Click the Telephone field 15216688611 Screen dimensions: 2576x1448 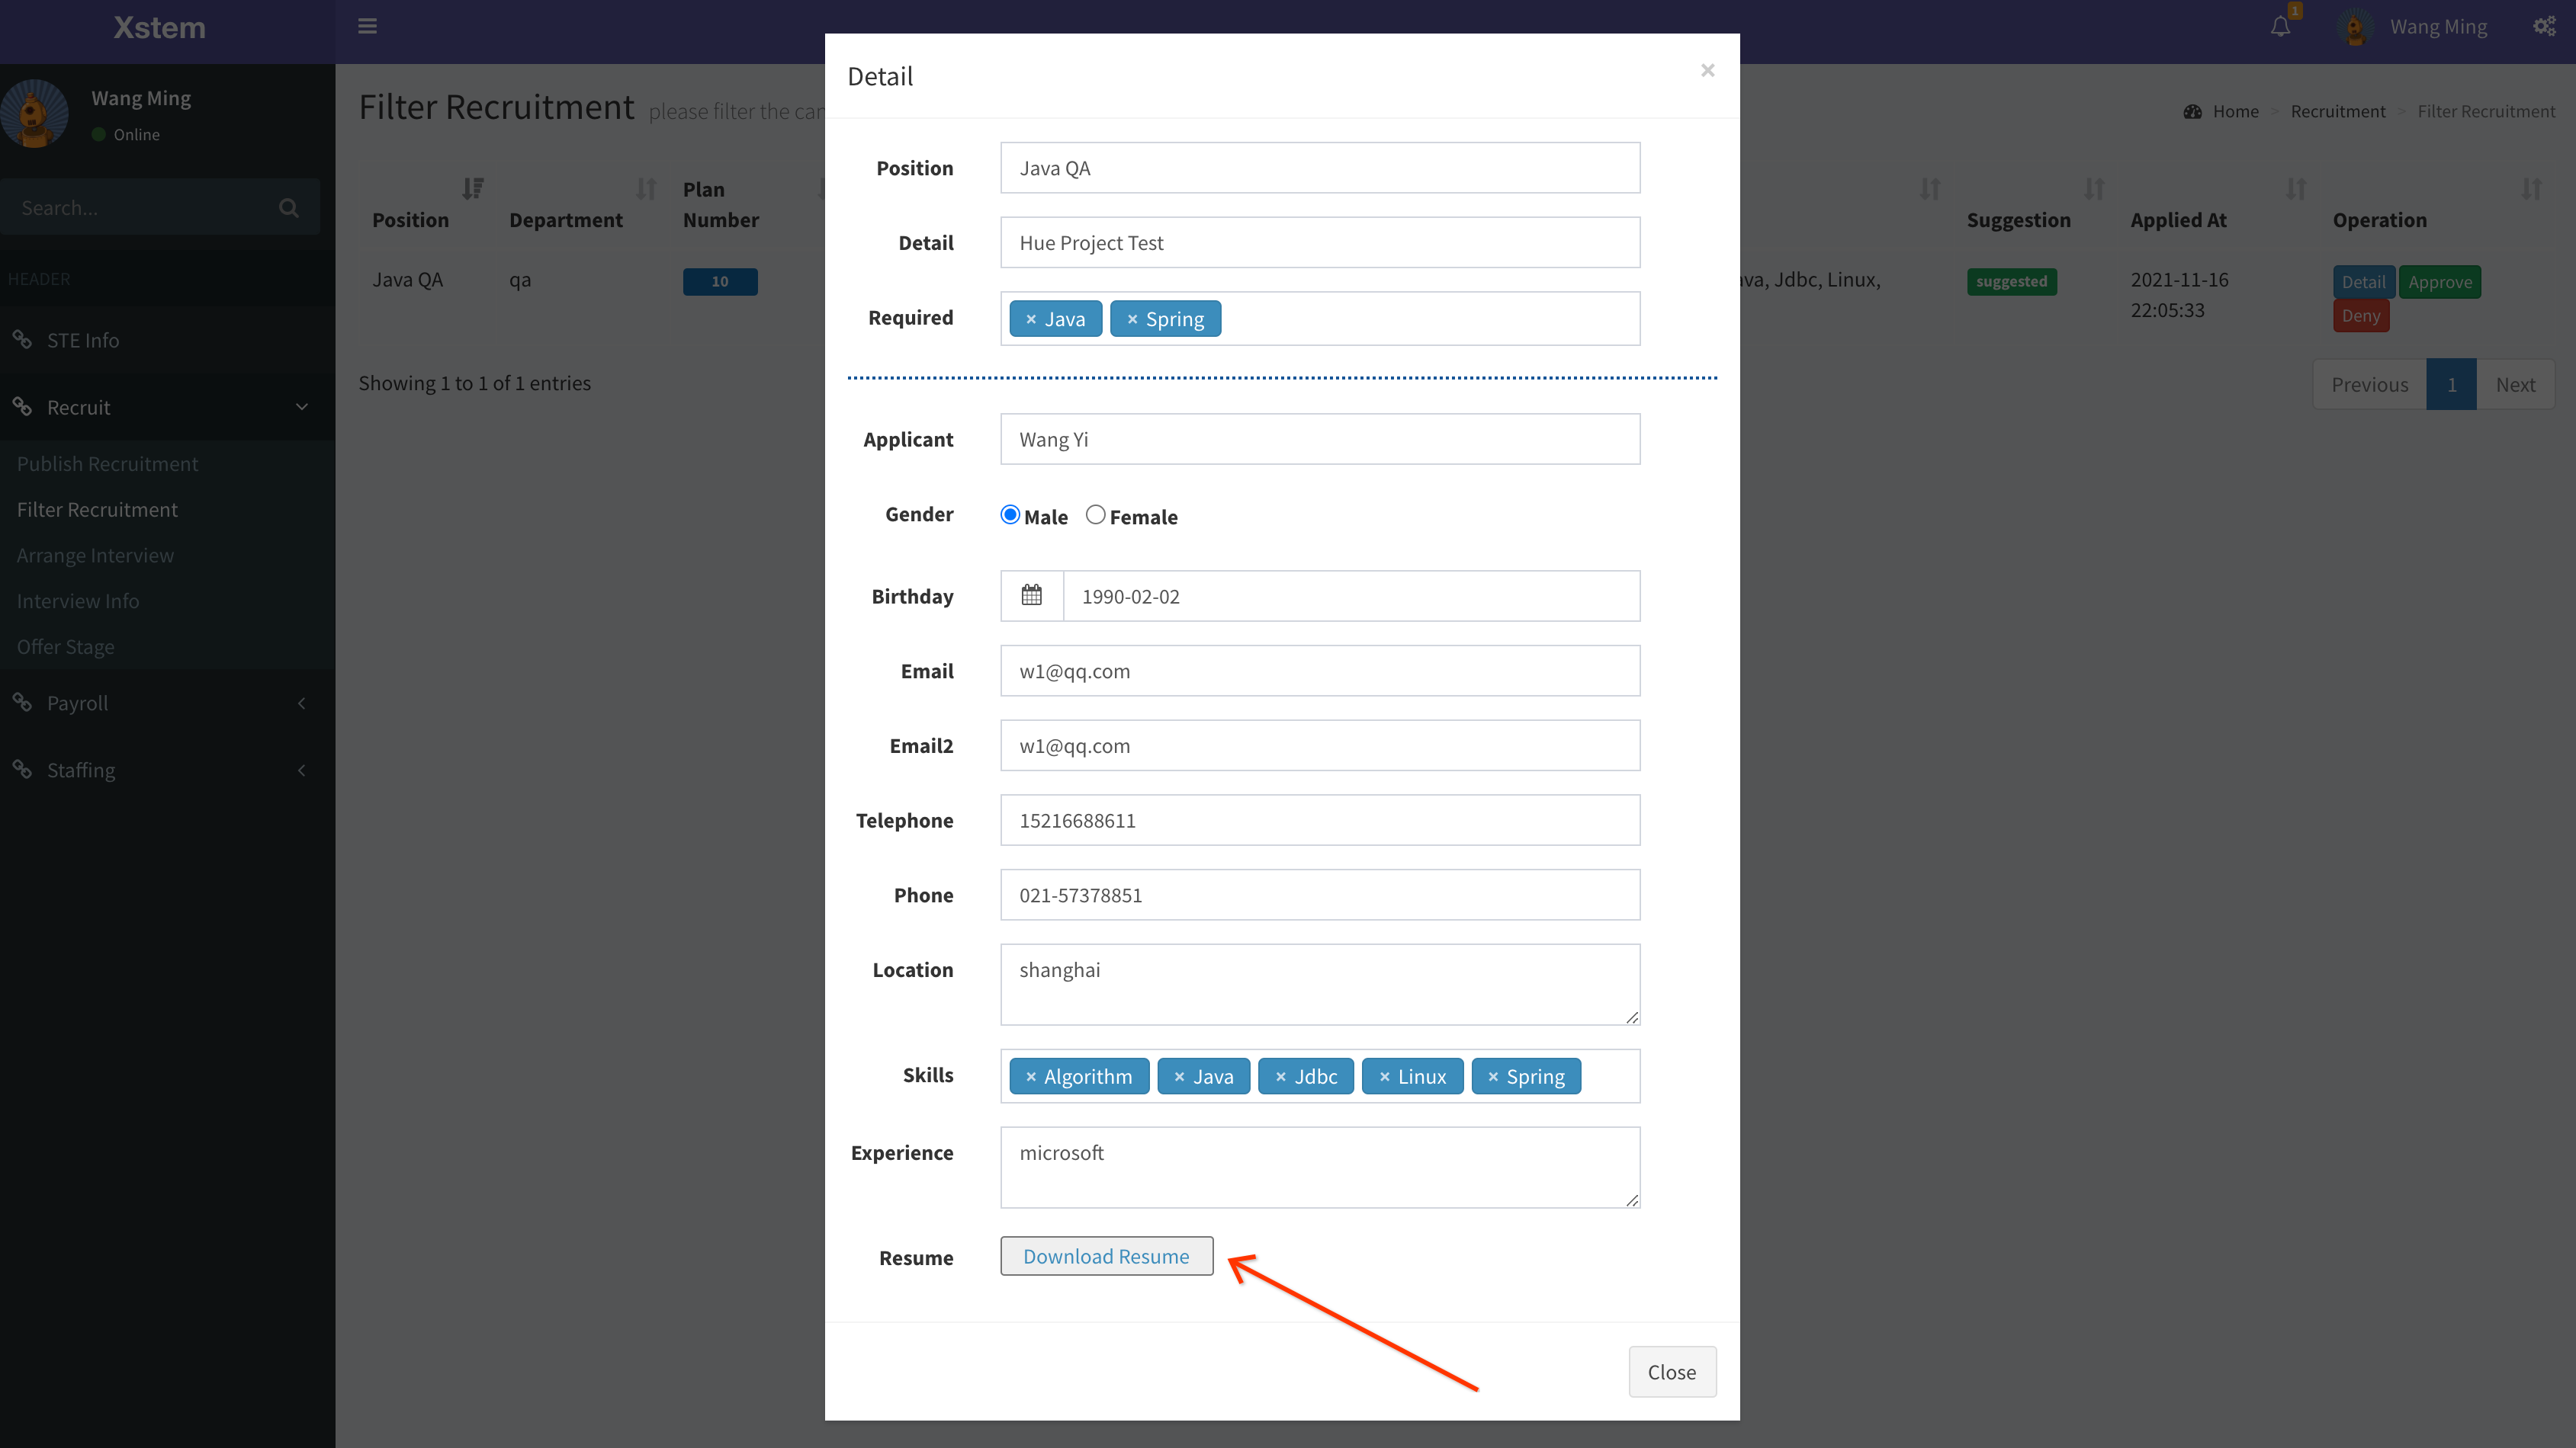pyautogui.click(x=1320, y=821)
